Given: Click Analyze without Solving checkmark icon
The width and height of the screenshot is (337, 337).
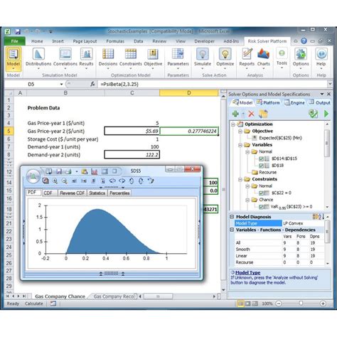Looking at the screenshot, I should coord(314,114).
